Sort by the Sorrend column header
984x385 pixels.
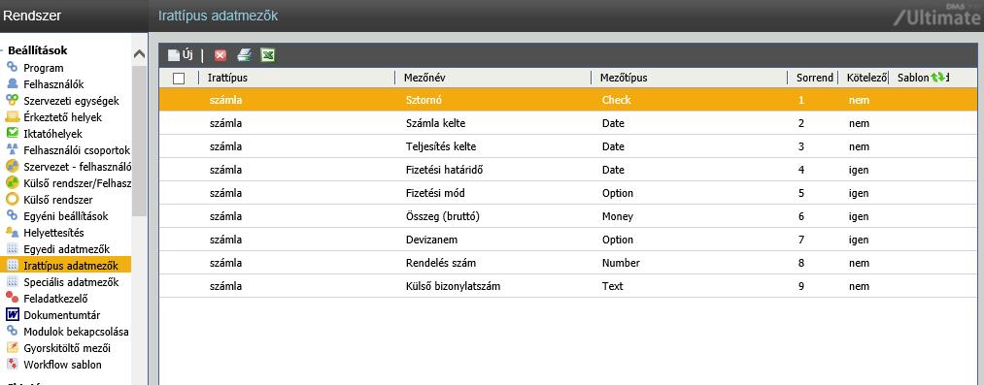click(815, 78)
